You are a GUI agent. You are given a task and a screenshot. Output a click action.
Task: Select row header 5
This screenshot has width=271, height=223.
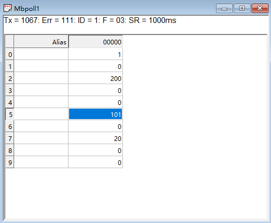pos(10,114)
